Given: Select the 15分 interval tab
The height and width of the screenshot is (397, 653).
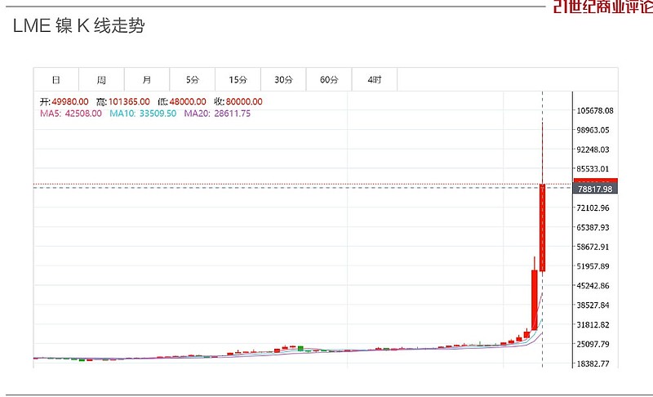Looking at the screenshot, I should pyautogui.click(x=238, y=79).
